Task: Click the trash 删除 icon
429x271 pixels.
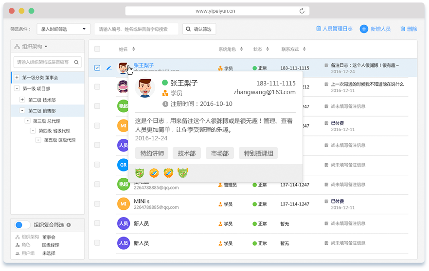Action: pos(403,29)
